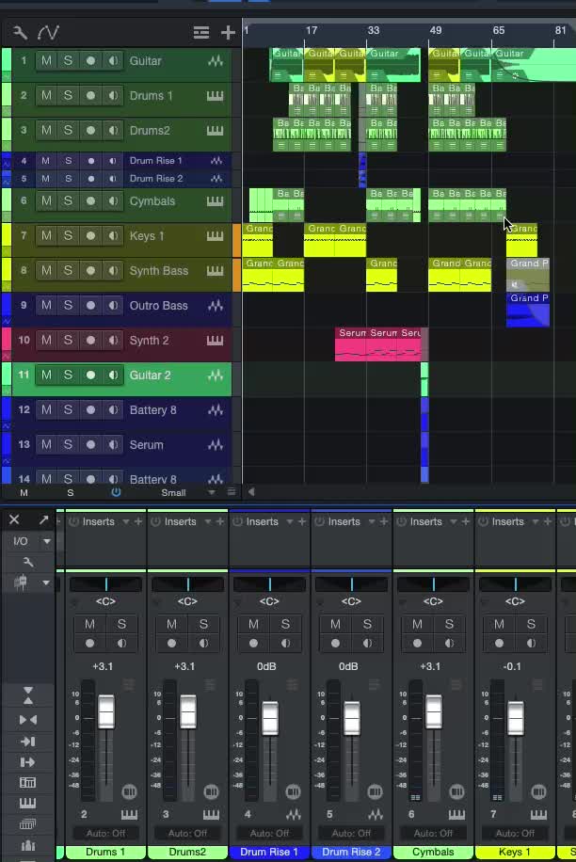Click the Drums2 channel volume fader
The height and width of the screenshot is (862, 576).
pos(188,711)
